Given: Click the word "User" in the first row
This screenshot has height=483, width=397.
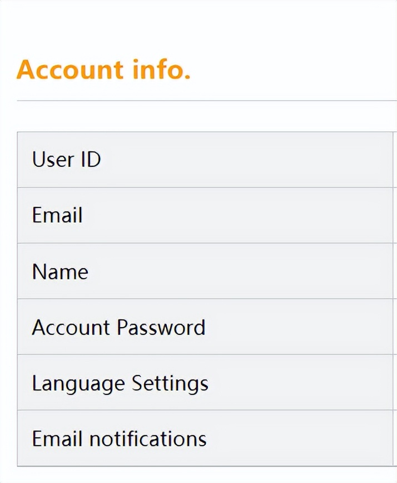Looking at the screenshot, I should (x=53, y=160).
